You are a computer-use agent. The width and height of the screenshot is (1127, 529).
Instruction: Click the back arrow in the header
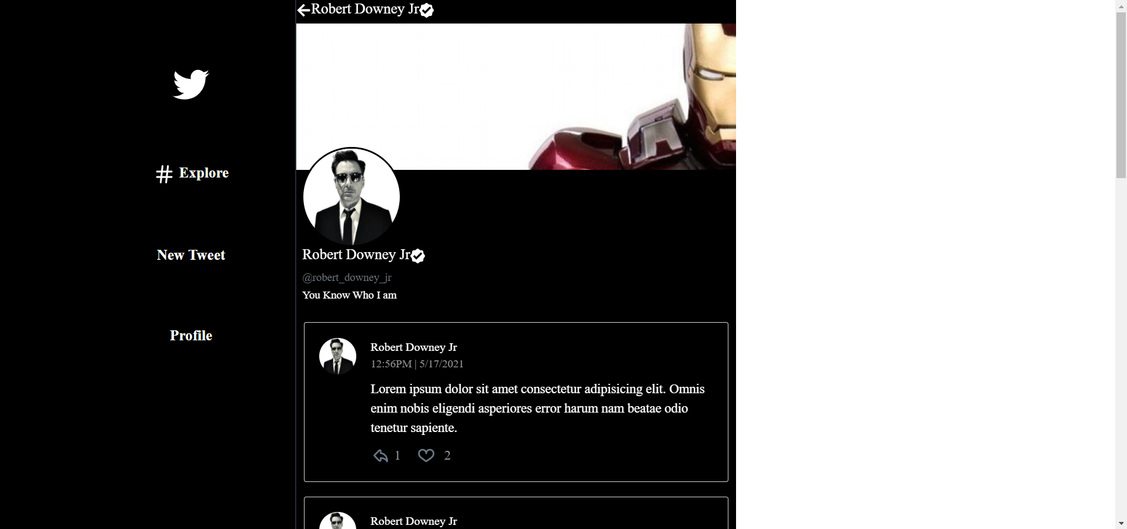coord(303,10)
